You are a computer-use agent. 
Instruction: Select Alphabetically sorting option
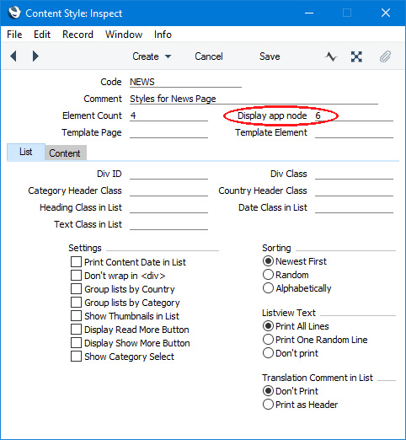pos(268,288)
